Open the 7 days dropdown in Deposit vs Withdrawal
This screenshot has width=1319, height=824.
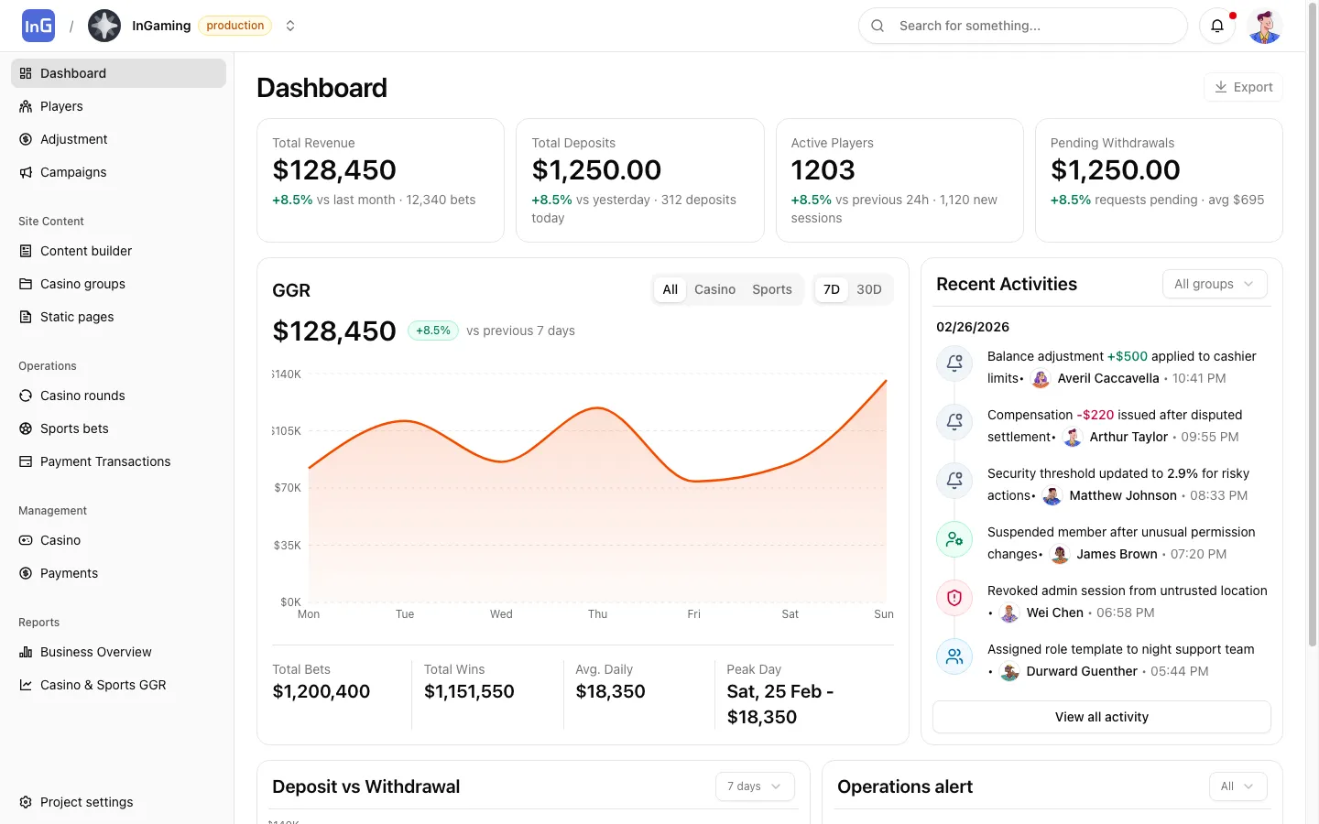point(754,786)
